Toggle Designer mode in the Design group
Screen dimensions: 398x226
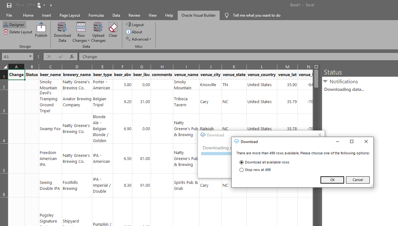pyautogui.click(x=14, y=25)
